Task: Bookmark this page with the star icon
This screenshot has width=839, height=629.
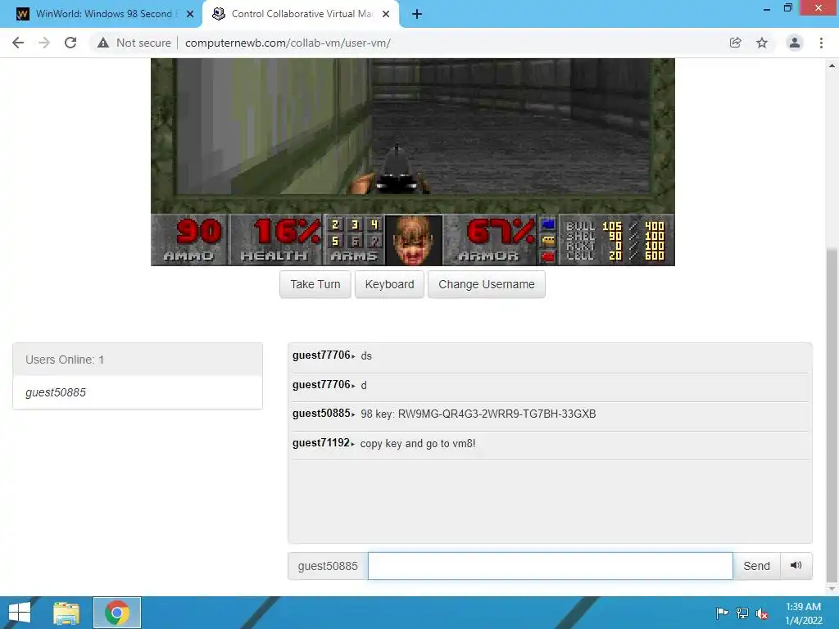Action: 762,43
